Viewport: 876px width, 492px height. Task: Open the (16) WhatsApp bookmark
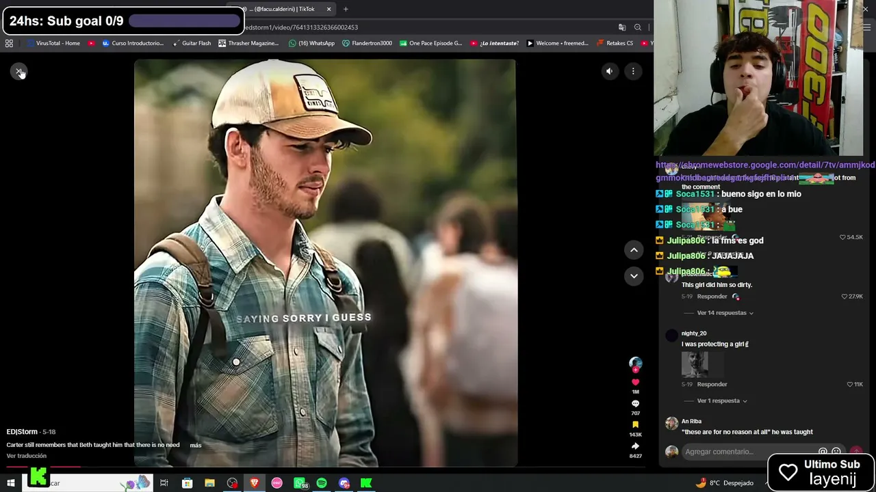tap(311, 43)
